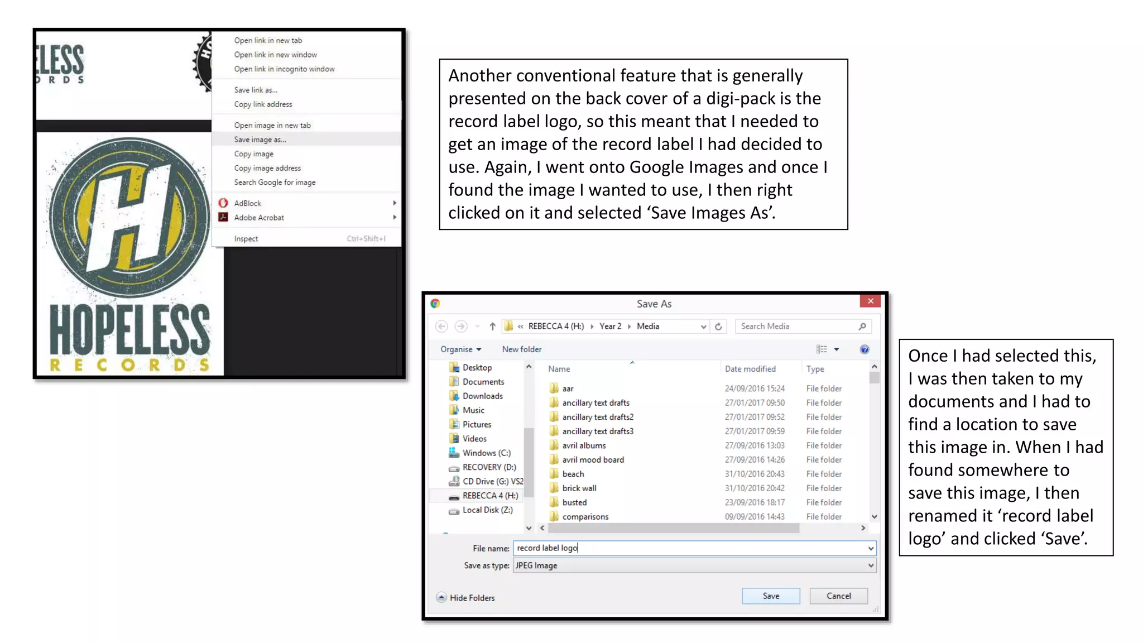The width and height of the screenshot is (1143, 643).
Task: Open the Save as type dropdown
Action: [870, 565]
